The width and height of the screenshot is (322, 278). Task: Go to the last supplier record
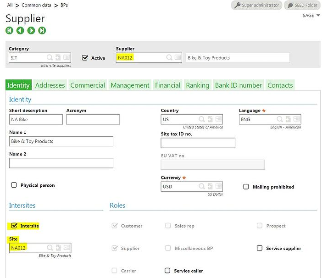tap(42, 31)
